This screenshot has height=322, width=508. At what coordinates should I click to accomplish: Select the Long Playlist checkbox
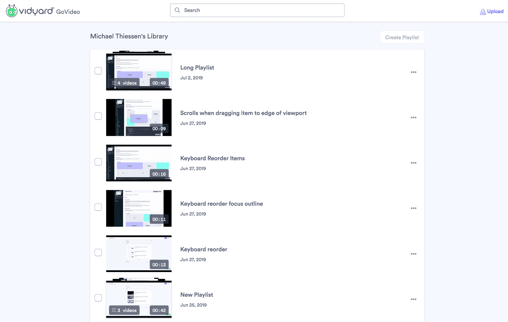(x=98, y=71)
